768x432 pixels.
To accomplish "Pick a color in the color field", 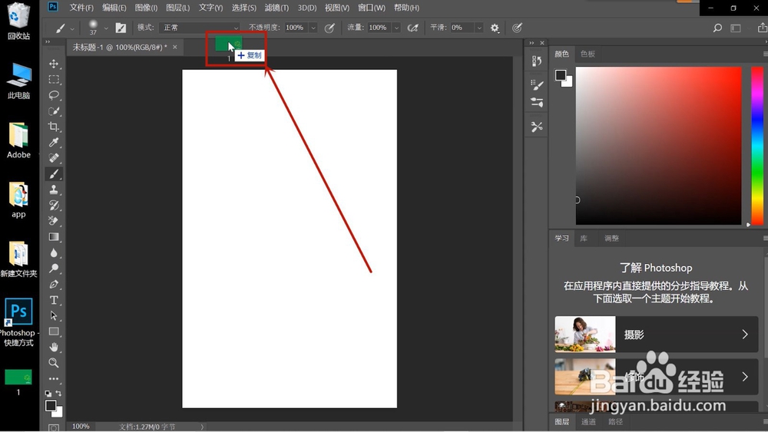I will [x=658, y=146].
